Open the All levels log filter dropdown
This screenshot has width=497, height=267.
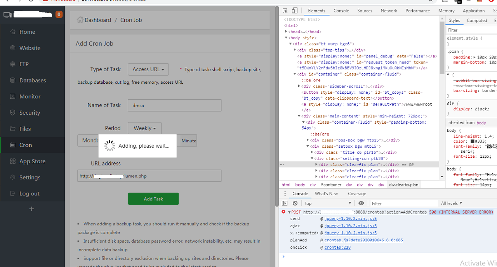[x=452, y=203]
